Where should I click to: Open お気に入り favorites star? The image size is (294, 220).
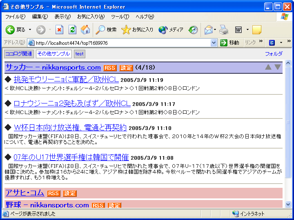(126, 30)
